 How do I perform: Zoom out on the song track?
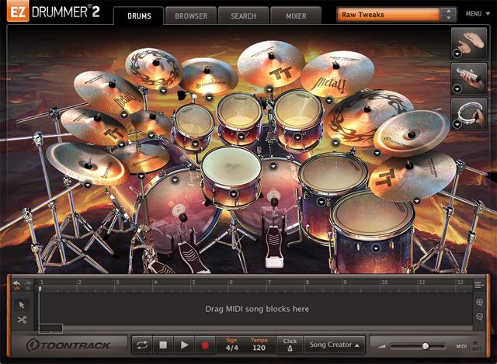(x=481, y=317)
